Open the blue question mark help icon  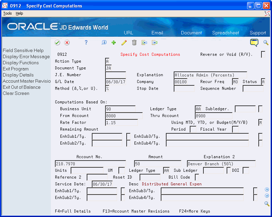86,43
